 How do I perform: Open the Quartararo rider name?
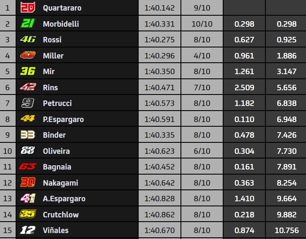[62, 8]
